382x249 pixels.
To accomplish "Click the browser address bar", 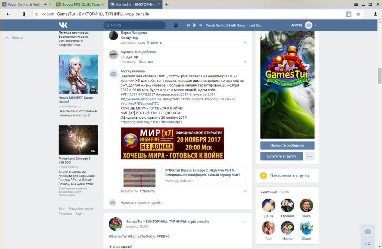I will click(188, 14).
